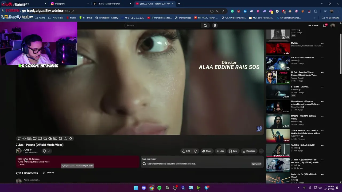This screenshot has width=342, height=192.
Task: Open the All Bookmarks folder
Action: (x=331, y=18)
